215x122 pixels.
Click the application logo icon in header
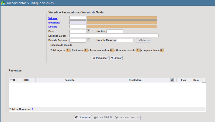coord(3,3)
